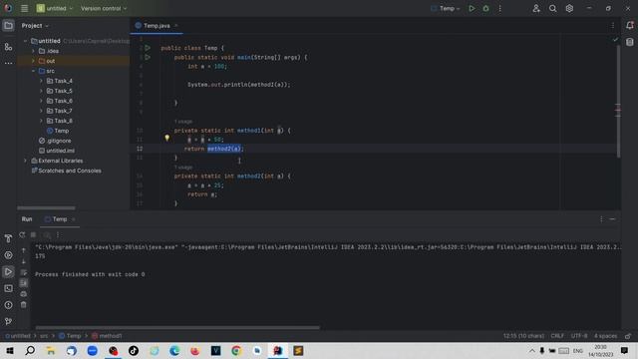Click run gutter icon beside class Temp

148,48
